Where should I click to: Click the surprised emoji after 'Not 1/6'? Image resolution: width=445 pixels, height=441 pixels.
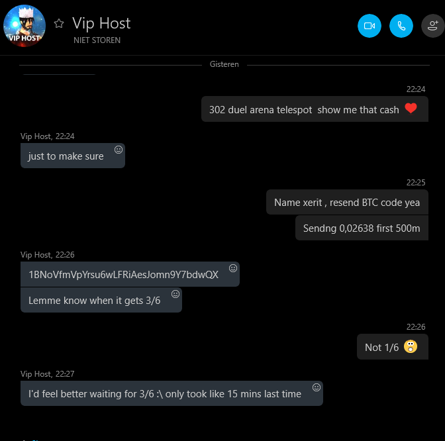pyautogui.click(x=411, y=346)
